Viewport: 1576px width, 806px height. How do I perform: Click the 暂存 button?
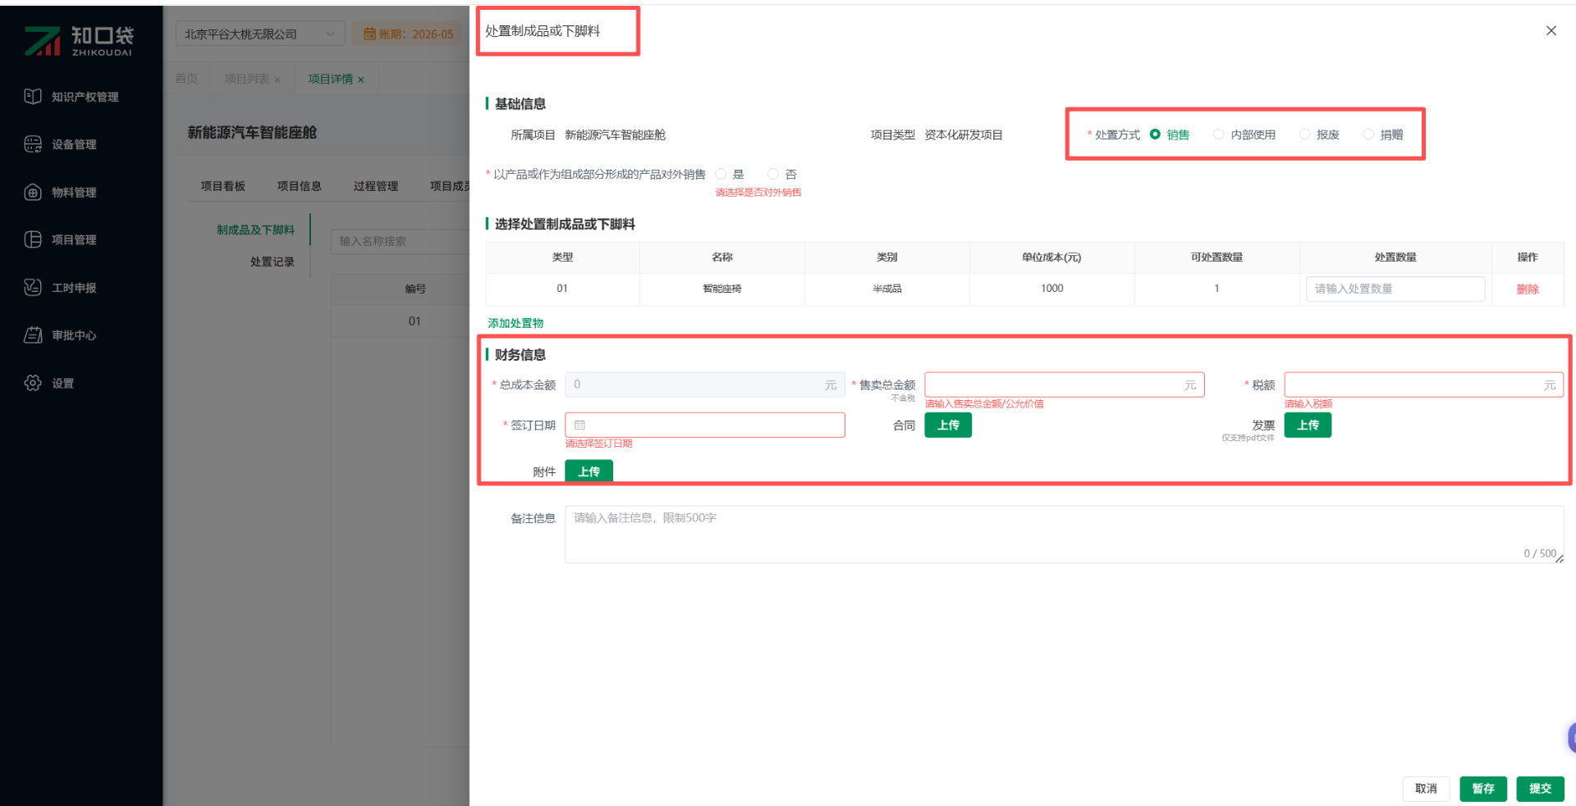tap(1483, 789)
